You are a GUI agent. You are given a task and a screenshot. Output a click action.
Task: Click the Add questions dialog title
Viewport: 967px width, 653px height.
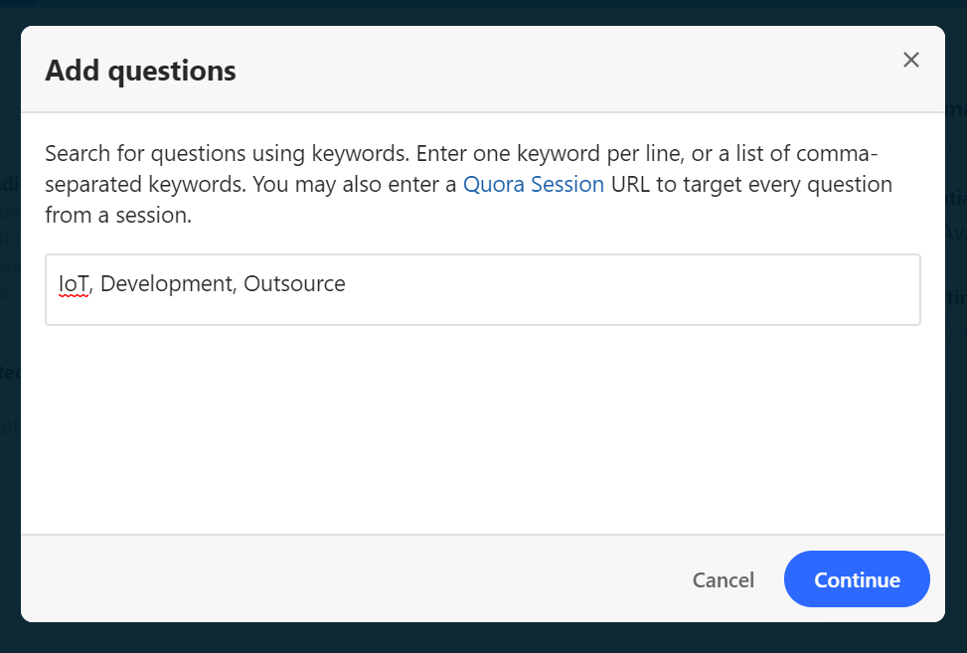click(x=140, y=71)
